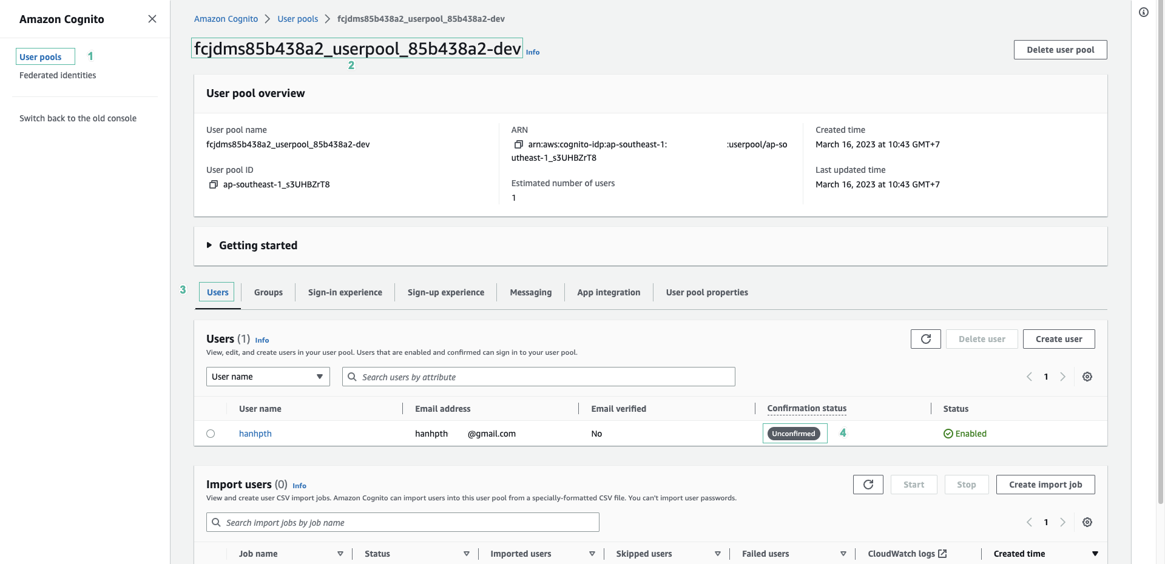Click the Create user button
The image size is (1165, 564).
(1059, 339)
